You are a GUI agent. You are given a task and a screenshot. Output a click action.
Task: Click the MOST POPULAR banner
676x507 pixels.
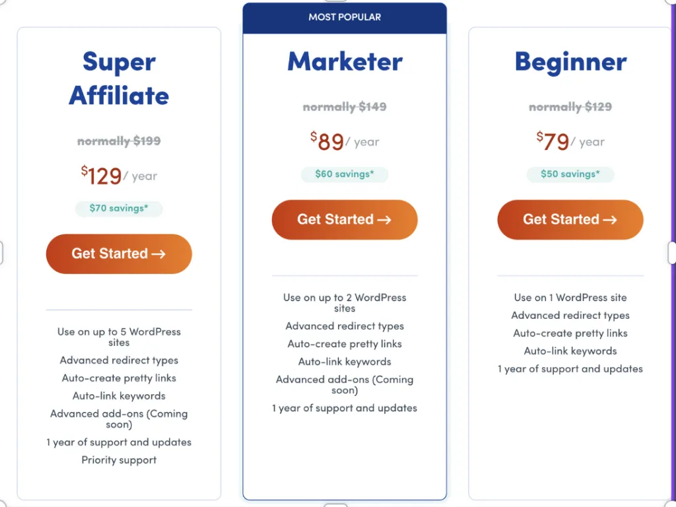[x=345, y=18]
